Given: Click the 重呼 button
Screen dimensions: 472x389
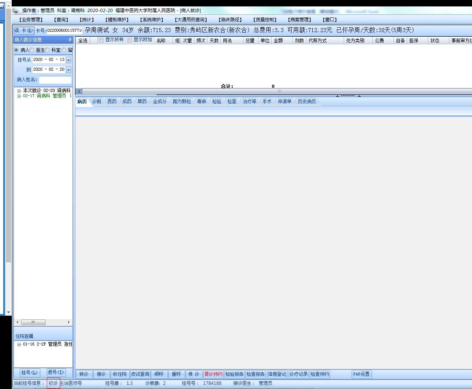Looking at the screenshot, I should point(177,374).
